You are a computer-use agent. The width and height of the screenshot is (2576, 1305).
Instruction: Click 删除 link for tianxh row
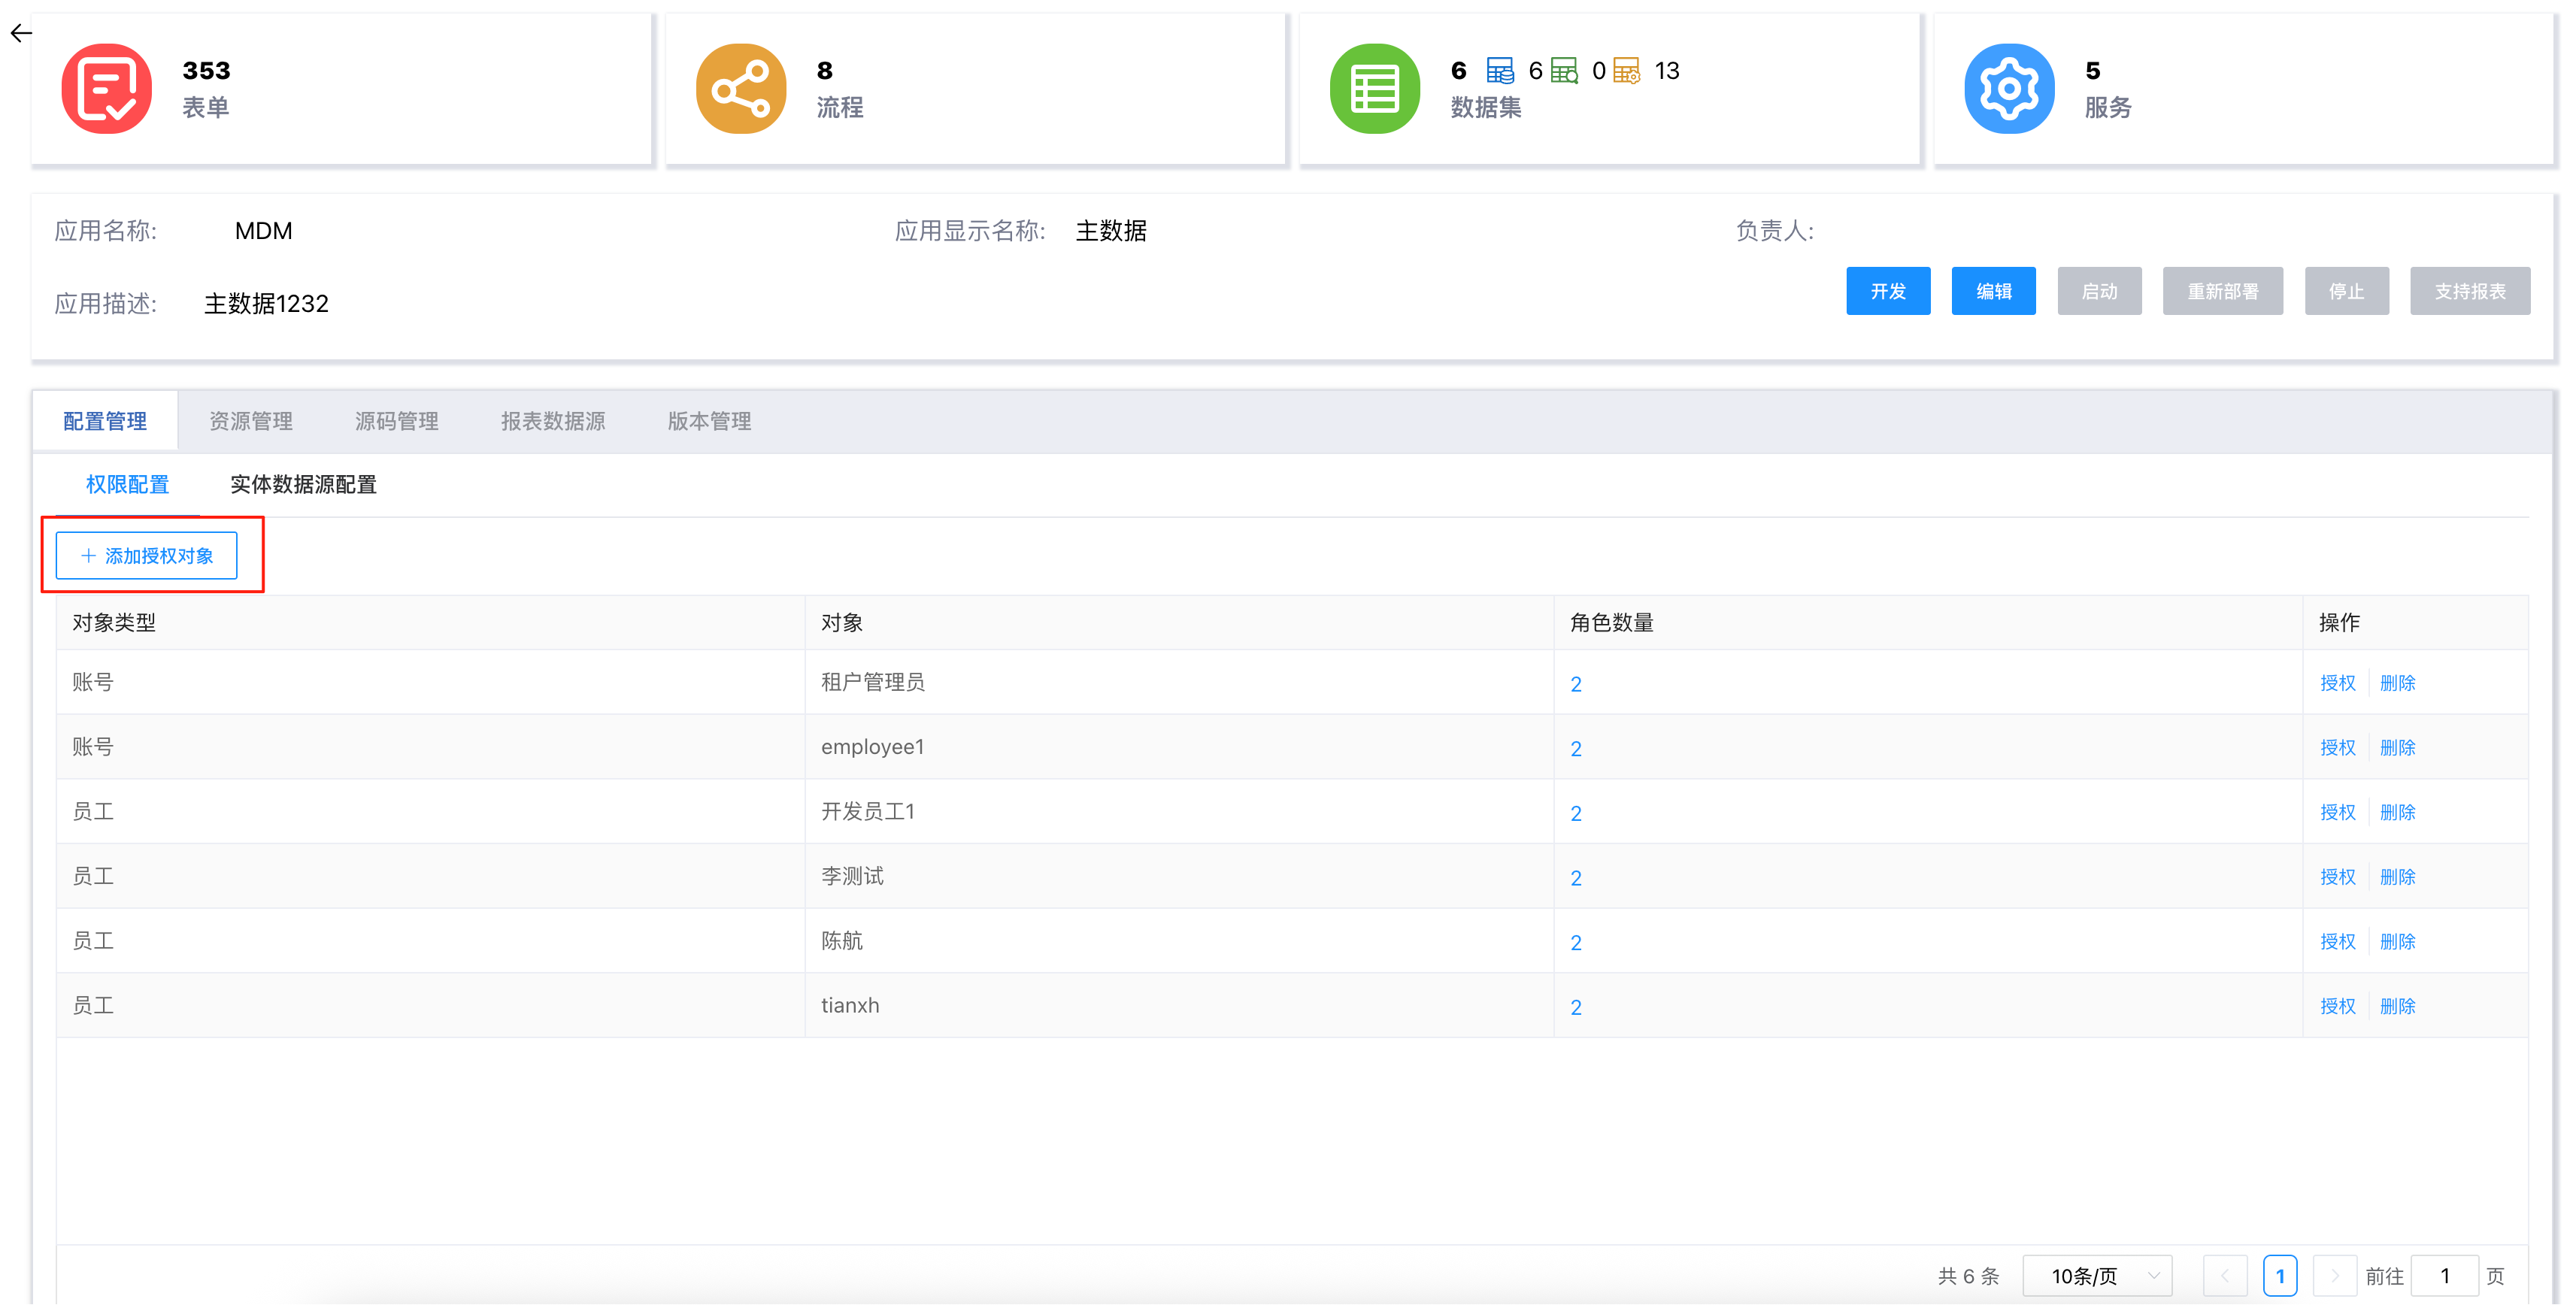2397,1005
